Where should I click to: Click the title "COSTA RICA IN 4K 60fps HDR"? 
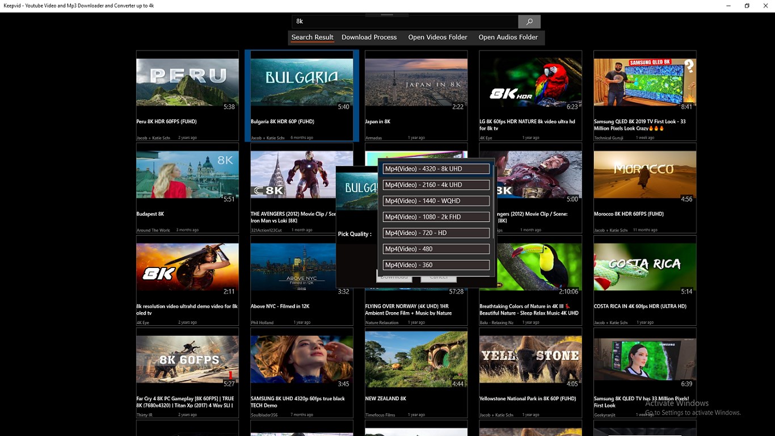pos(640,307)
